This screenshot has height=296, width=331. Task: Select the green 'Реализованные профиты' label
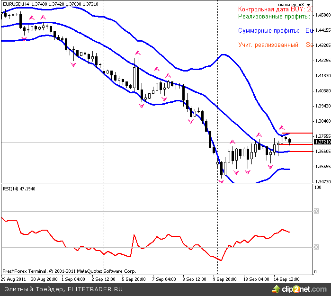[x=274, y=17]
